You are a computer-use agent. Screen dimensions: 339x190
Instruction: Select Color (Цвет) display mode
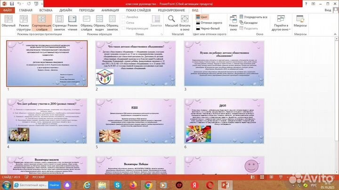(x=202, y=17)
